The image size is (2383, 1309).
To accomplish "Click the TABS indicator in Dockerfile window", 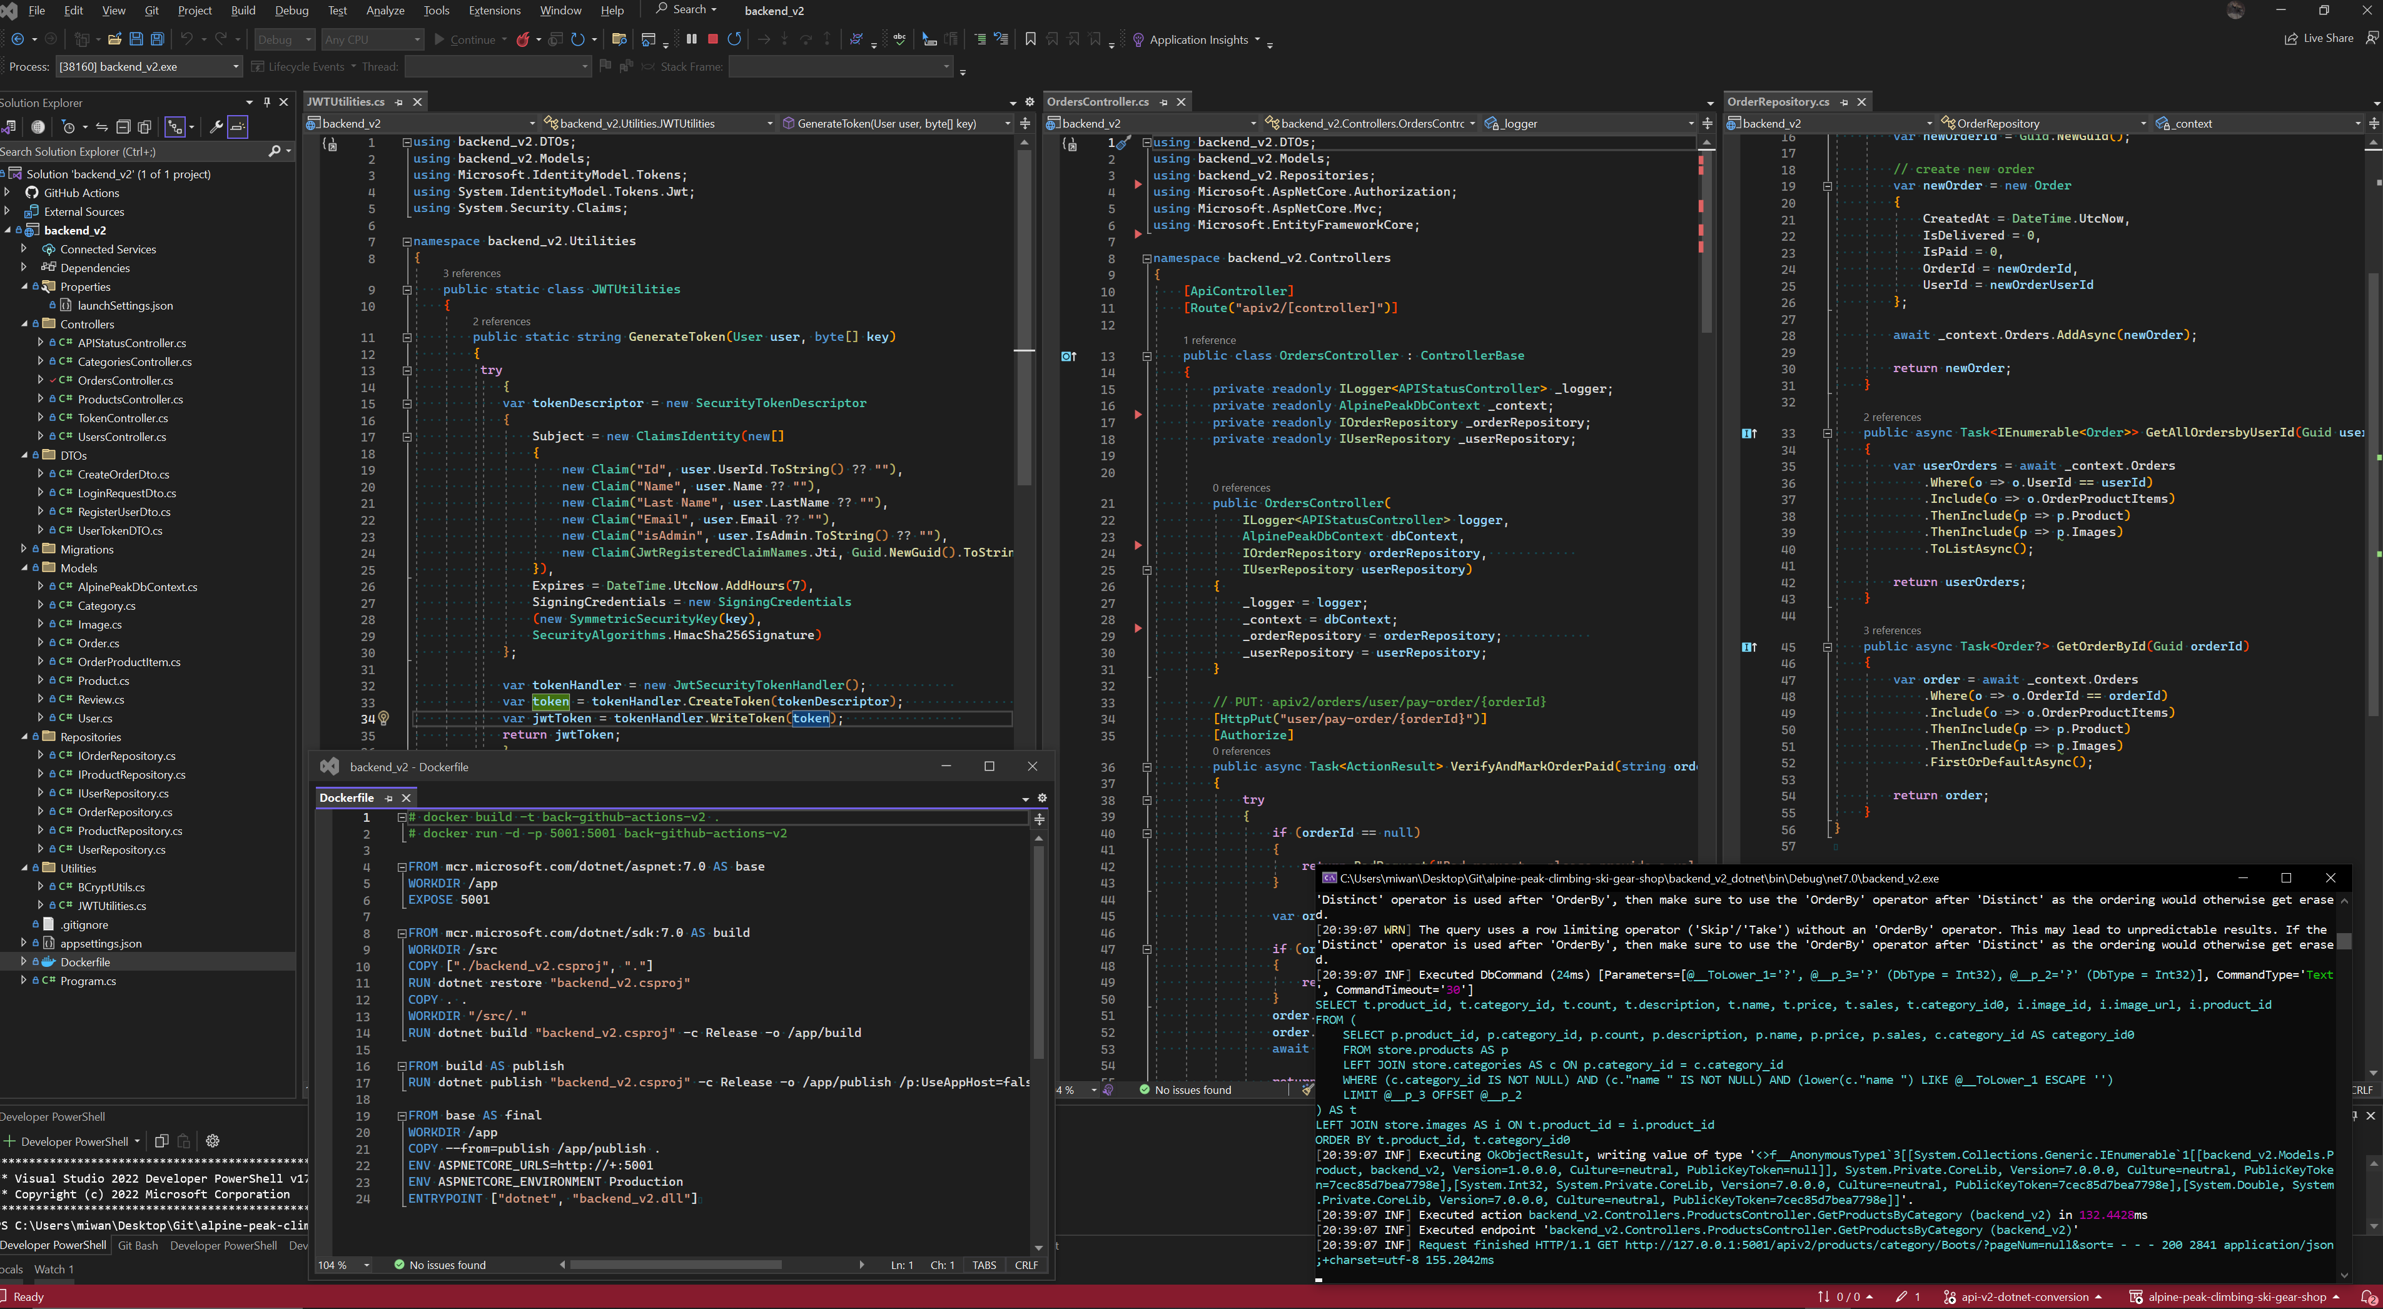I will (984, 1265).
